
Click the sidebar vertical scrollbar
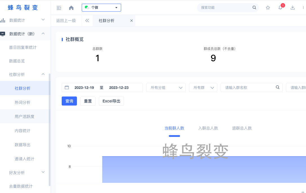50,130
